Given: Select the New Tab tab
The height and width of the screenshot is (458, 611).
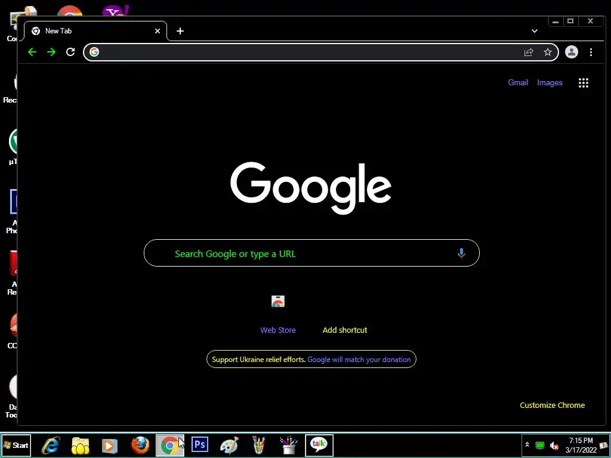Looking at the screenshot, I should coord(95,31).
